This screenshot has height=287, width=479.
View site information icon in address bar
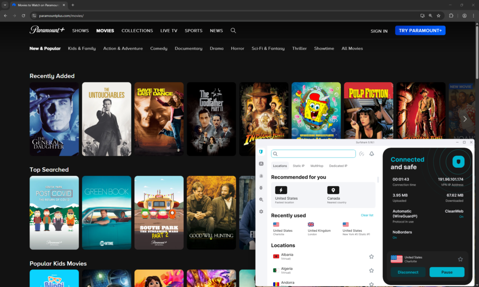[34, 15]
